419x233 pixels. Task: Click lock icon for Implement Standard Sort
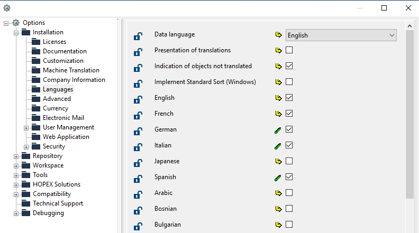click(x=138, y=83)
